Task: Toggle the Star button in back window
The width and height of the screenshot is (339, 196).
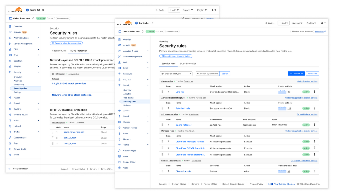Action: point(51,18)
